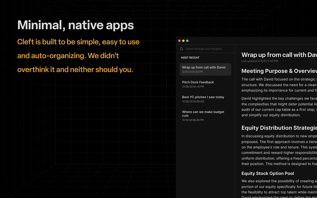317x198 pixels.
Task: Click the '11/25/23 10:06 AM' timestamp
Action: click(193, 101)
